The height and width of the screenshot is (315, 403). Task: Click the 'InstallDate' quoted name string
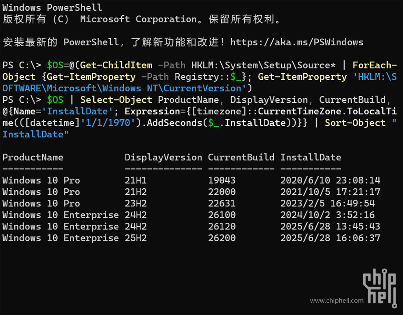coord(77,111)
